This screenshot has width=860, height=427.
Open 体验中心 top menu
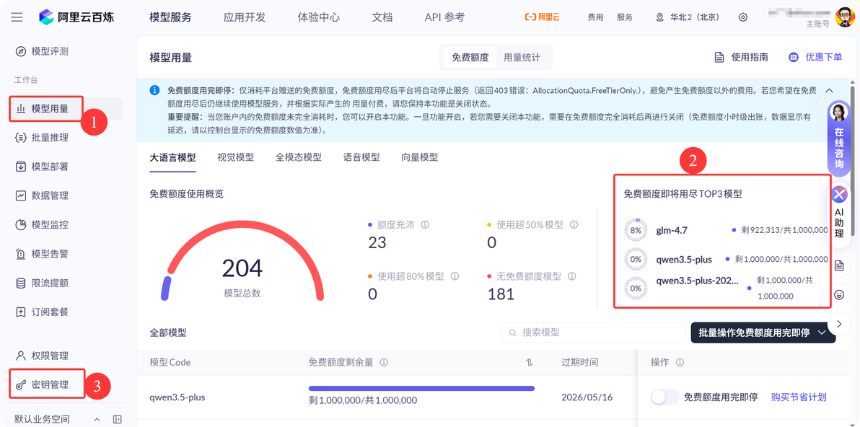point(319,17)
